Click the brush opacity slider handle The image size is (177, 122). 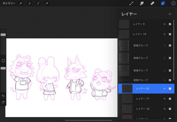3,68
